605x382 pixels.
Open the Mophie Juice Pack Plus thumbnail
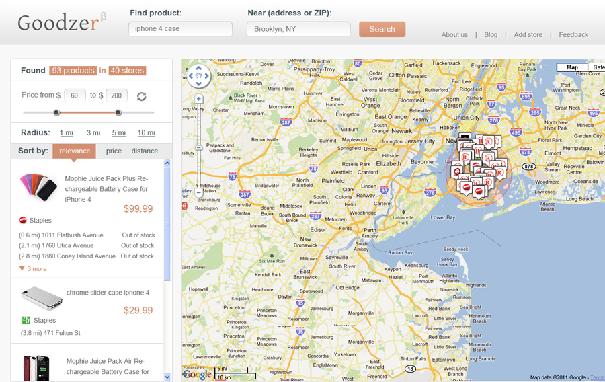(x=39, y=187)
